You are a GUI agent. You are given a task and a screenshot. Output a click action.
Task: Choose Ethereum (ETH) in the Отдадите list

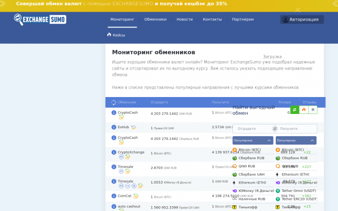pyautogui.click(x=252, y=183)
